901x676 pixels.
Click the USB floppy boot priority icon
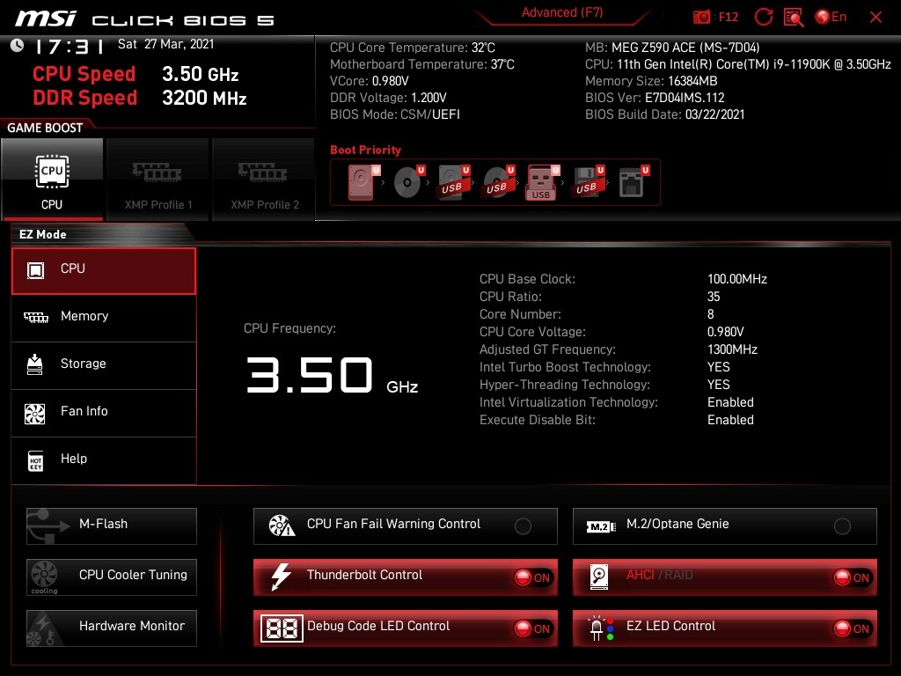[588, 182]
